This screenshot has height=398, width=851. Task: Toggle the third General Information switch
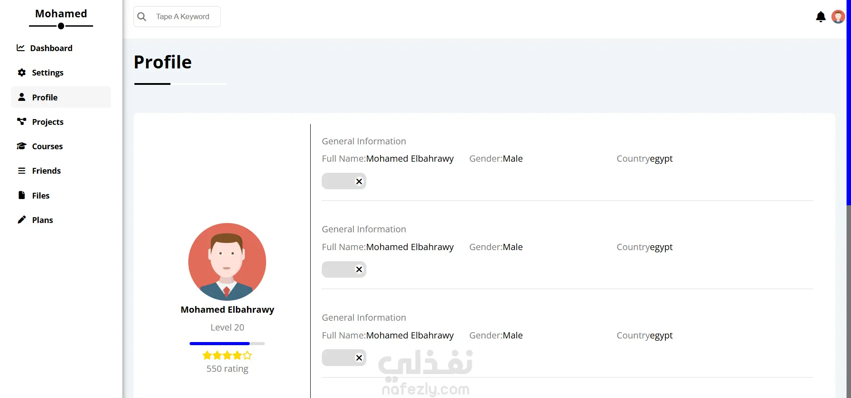coord(344,358)
